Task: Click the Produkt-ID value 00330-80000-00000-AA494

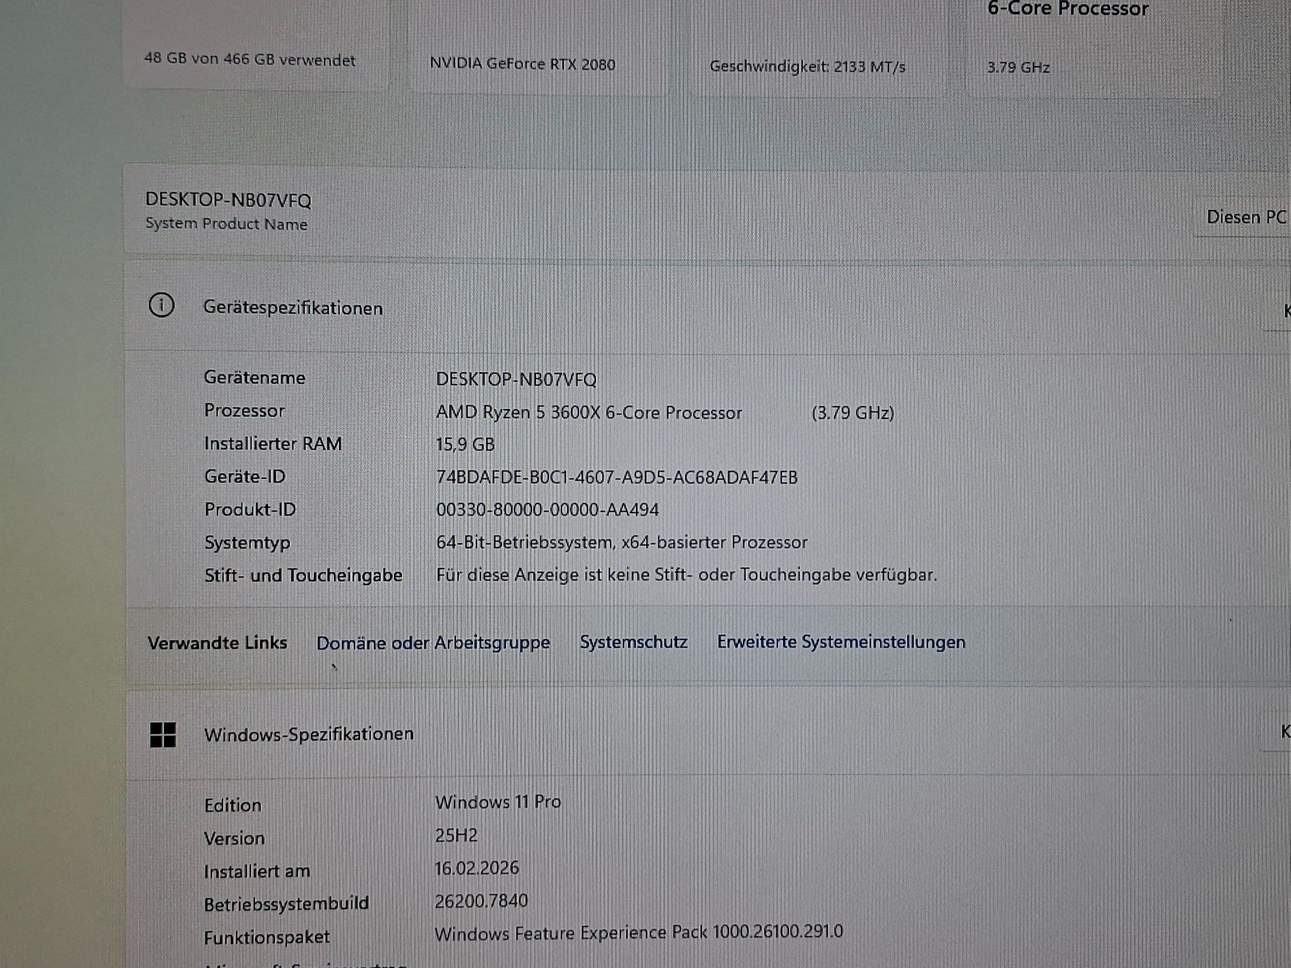Action: pos(547,510)
